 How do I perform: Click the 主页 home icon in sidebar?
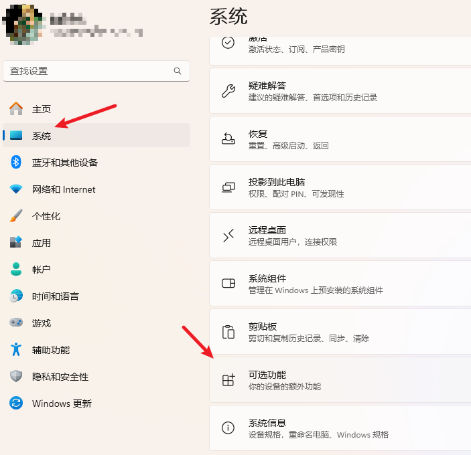click(16, 109)
